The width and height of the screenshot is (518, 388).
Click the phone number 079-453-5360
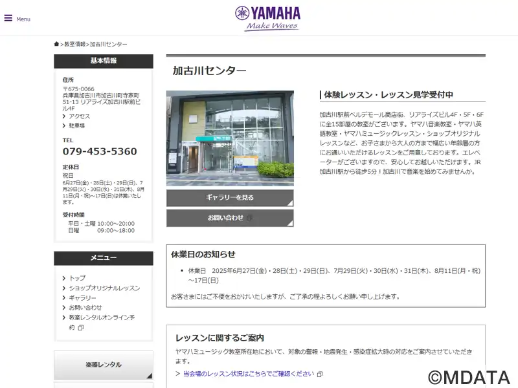(100, 151)
